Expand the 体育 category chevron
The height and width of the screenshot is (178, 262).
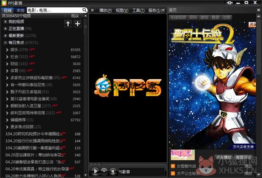coord(7,71)
